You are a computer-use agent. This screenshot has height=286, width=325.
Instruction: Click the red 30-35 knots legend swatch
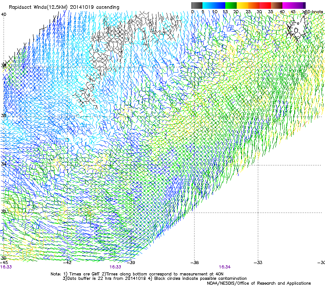[x=265, y=5]
